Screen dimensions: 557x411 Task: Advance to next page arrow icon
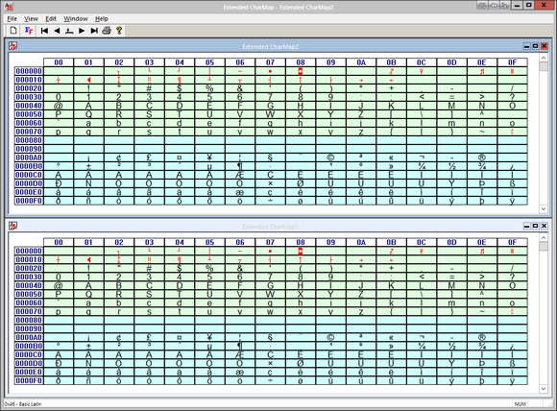point(82,31)
